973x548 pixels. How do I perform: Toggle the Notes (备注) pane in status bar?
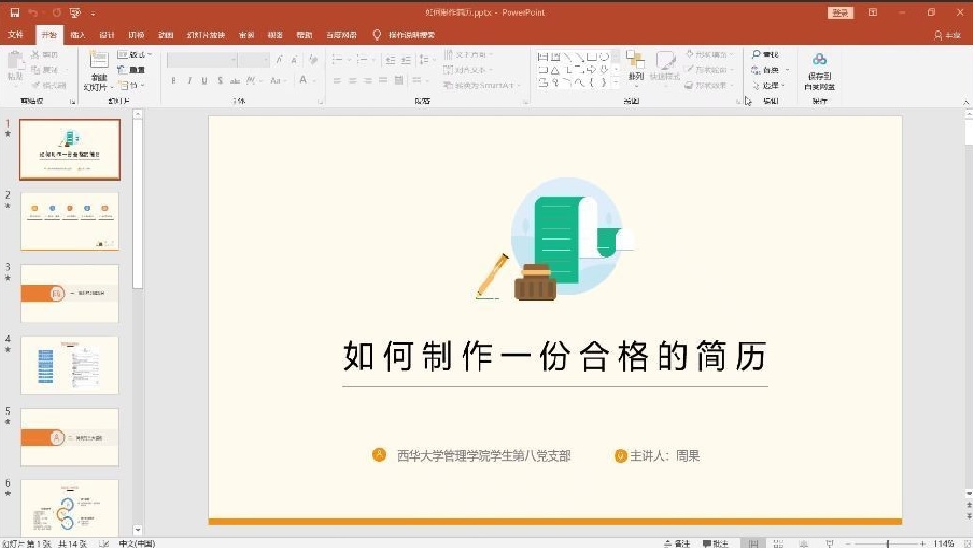tap(677, 543)
